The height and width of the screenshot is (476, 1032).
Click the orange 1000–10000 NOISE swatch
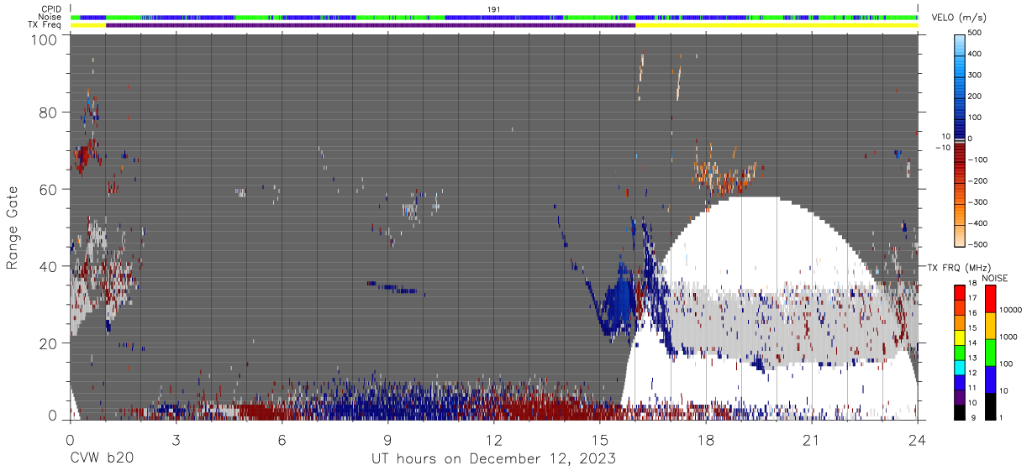point(989,325)
